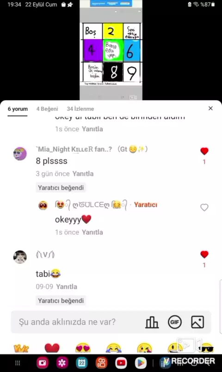Attach an image to the comment
The width and height of the screenshot is (222, 372).
197,322
